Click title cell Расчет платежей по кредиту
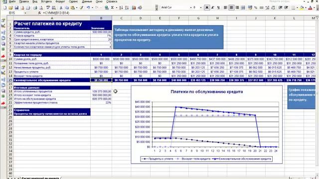 point(52,23)
